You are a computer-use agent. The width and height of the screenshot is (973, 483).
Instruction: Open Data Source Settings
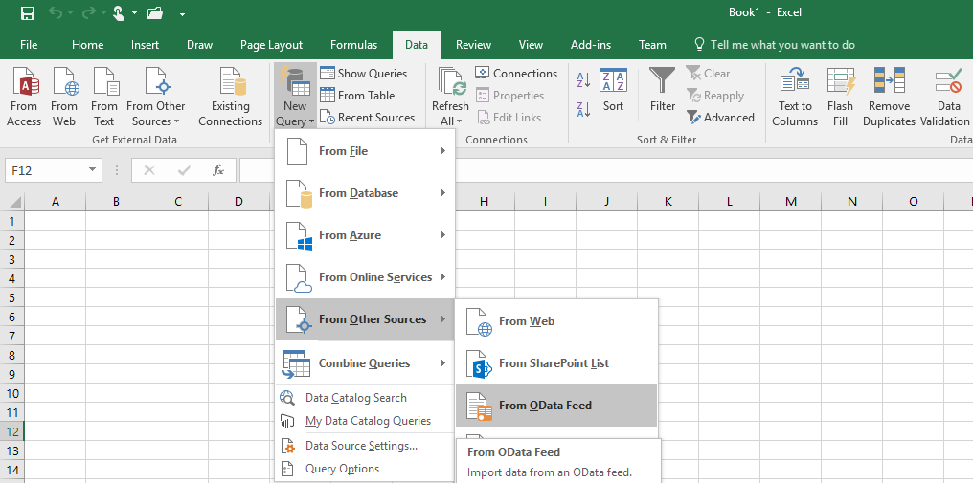pyautogui.click(x=360, y=446)
